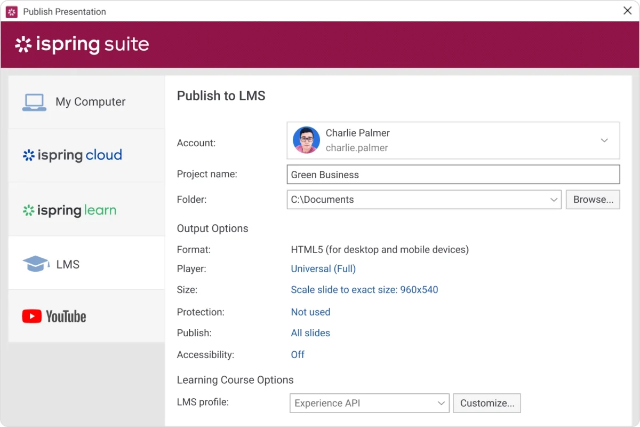Open the Protection Not used link

[x=310, y=312]
